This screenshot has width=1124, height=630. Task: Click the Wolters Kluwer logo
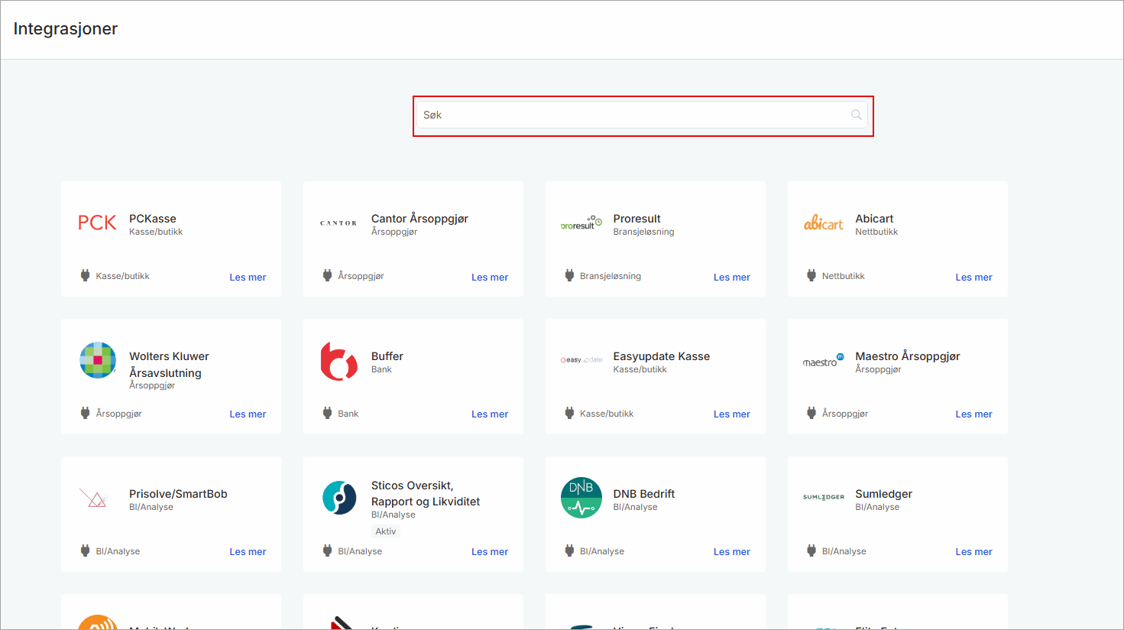click(x=98, y=360)
